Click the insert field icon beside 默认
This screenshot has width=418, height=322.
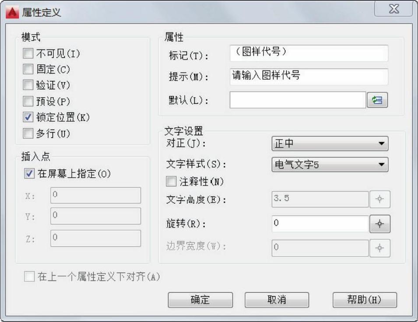(x=377, y=100)
